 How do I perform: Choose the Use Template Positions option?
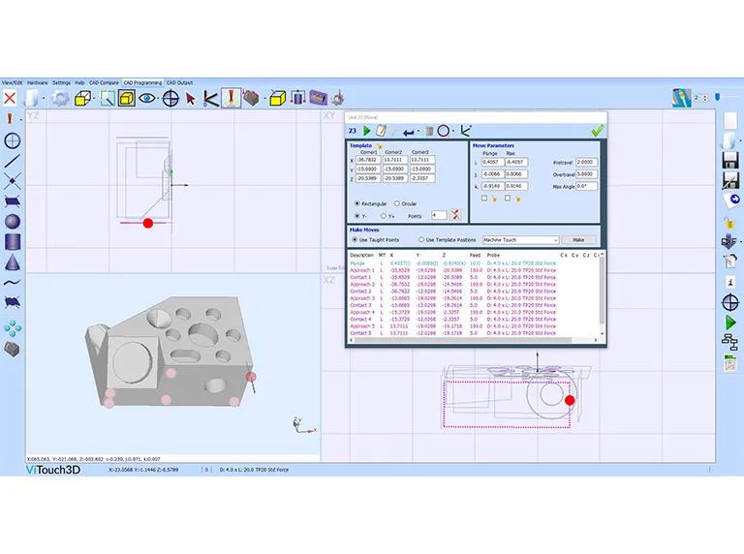[x=421, y=239]
